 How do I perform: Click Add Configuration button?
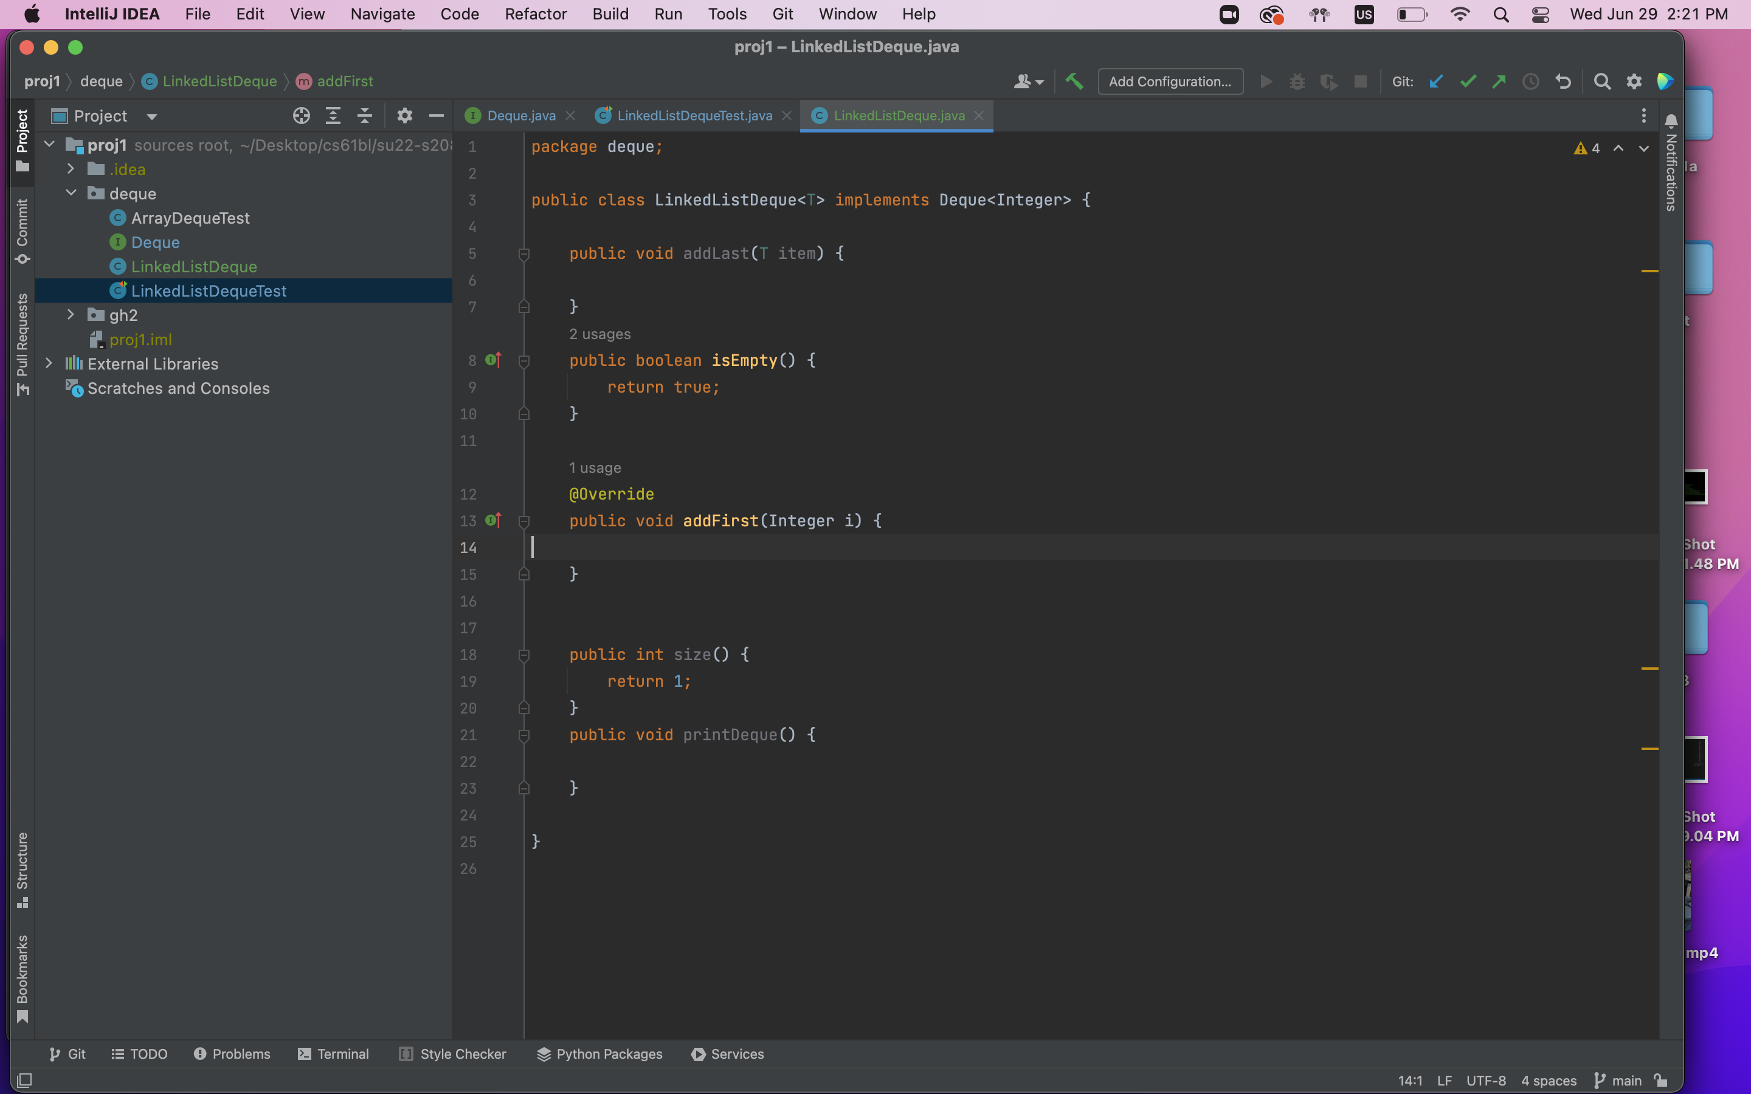tap(1169, 82)
